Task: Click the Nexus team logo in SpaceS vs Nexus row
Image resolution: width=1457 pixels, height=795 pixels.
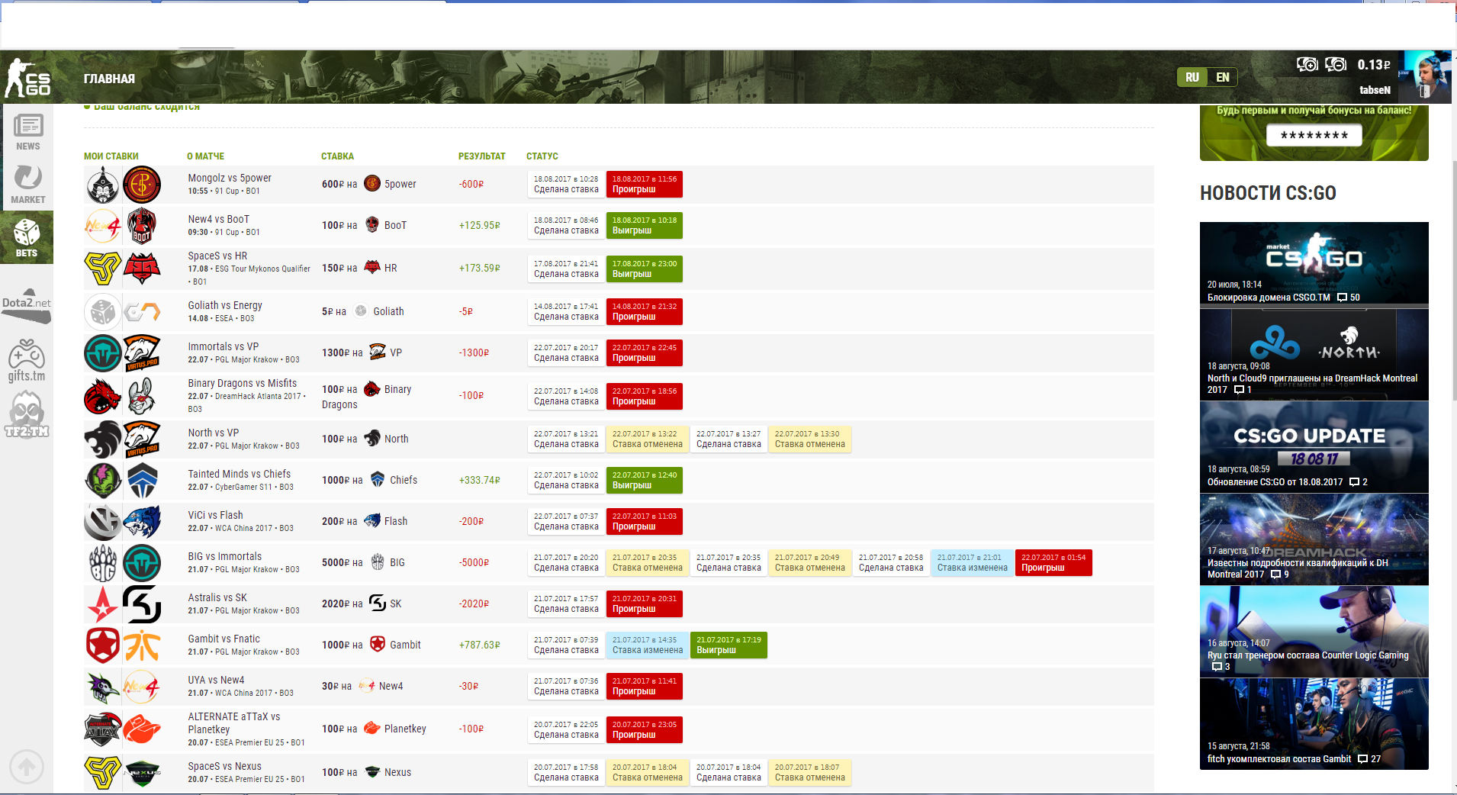Action: click(142, 773)
